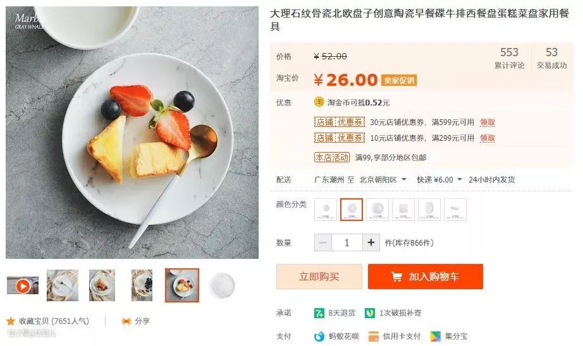The width and height of the screenshot is (583, 346).
Task: Click the share icon
Action: (126, 321)
